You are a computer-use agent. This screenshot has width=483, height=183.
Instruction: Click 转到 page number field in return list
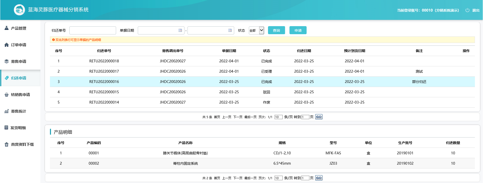305,117
